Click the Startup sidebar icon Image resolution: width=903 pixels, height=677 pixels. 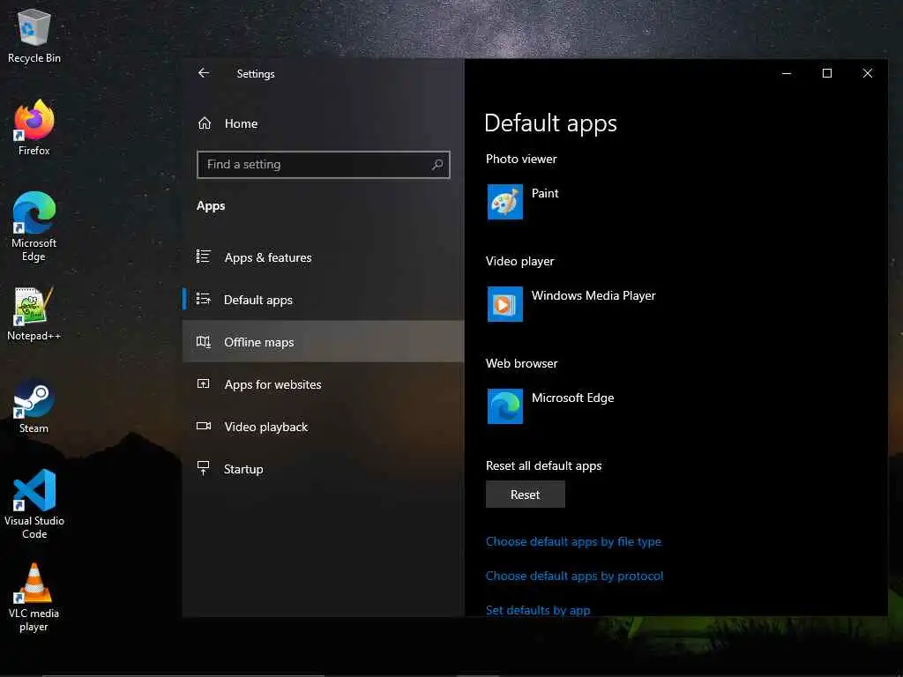pos(204,468)
